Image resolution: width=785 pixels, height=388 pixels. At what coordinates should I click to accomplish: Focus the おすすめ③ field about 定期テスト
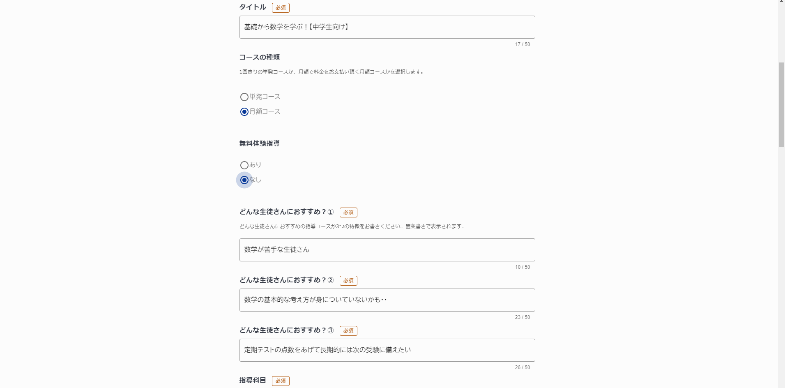tap(387, 350)
